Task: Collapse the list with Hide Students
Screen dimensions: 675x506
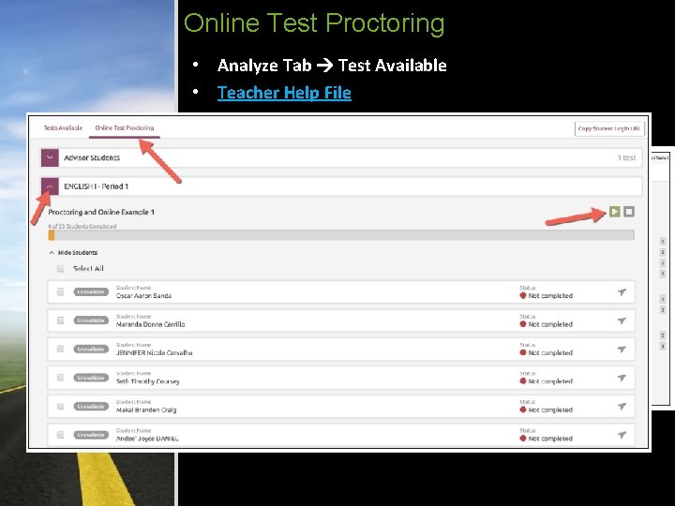Action: point(74,253)
